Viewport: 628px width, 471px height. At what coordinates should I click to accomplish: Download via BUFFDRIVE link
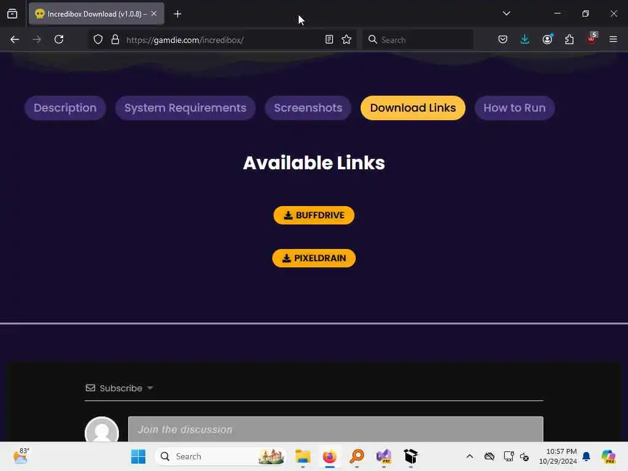coord(314,215)
